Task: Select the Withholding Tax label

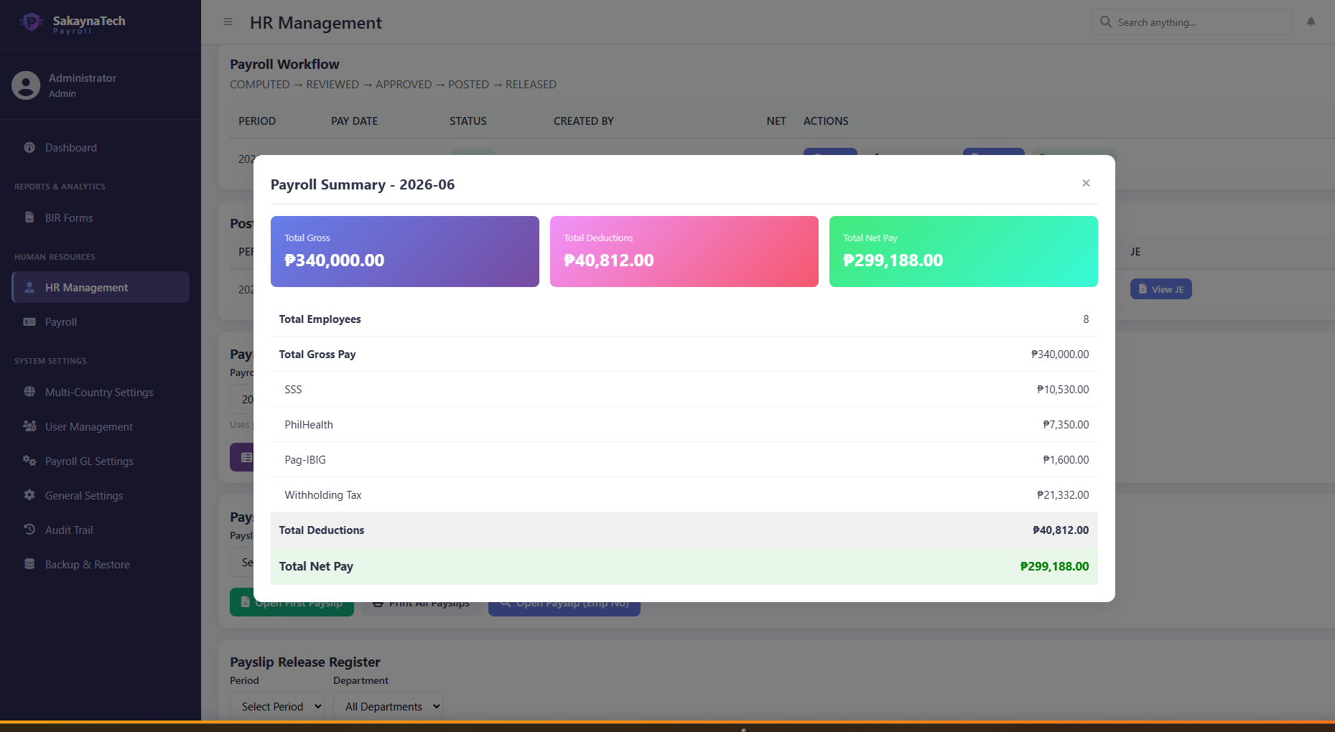Action: [323, 494]
